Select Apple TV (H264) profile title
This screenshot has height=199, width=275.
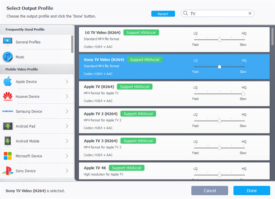coord(99,86)
